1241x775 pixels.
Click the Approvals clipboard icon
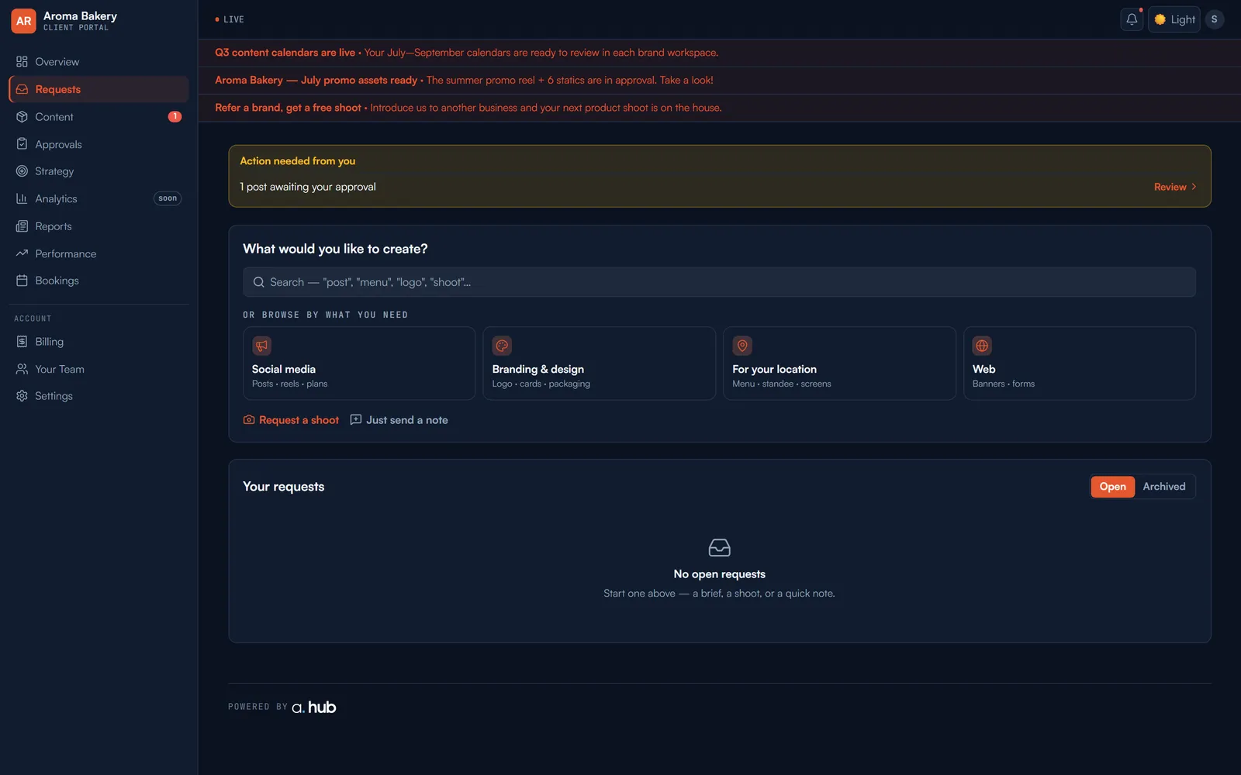22,144
